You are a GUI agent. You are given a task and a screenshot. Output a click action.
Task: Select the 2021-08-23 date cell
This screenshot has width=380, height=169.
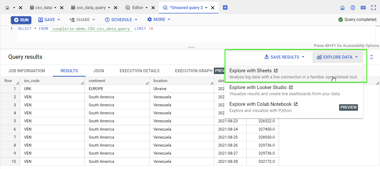coord(230,121)
